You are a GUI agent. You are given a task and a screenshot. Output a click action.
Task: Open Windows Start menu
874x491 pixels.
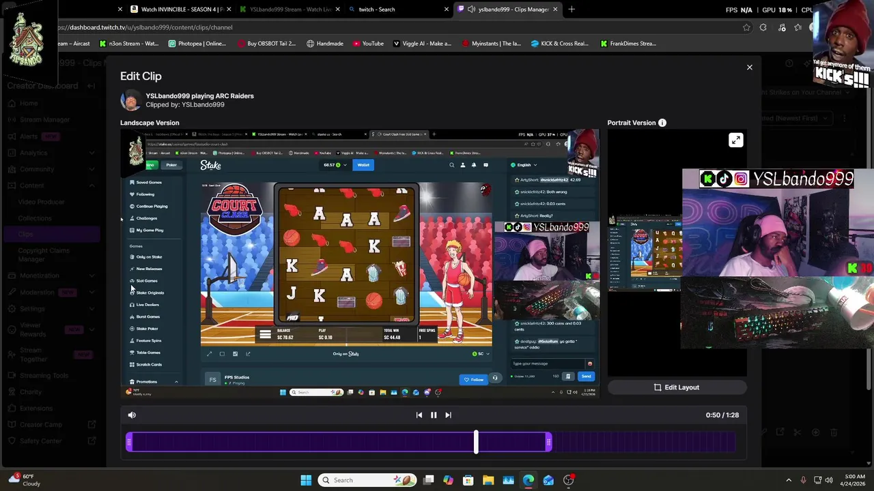[306, 480]
